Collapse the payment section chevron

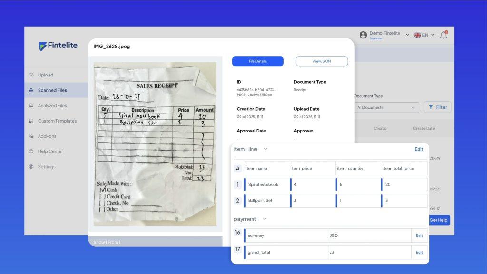click(x=265, y=219)
